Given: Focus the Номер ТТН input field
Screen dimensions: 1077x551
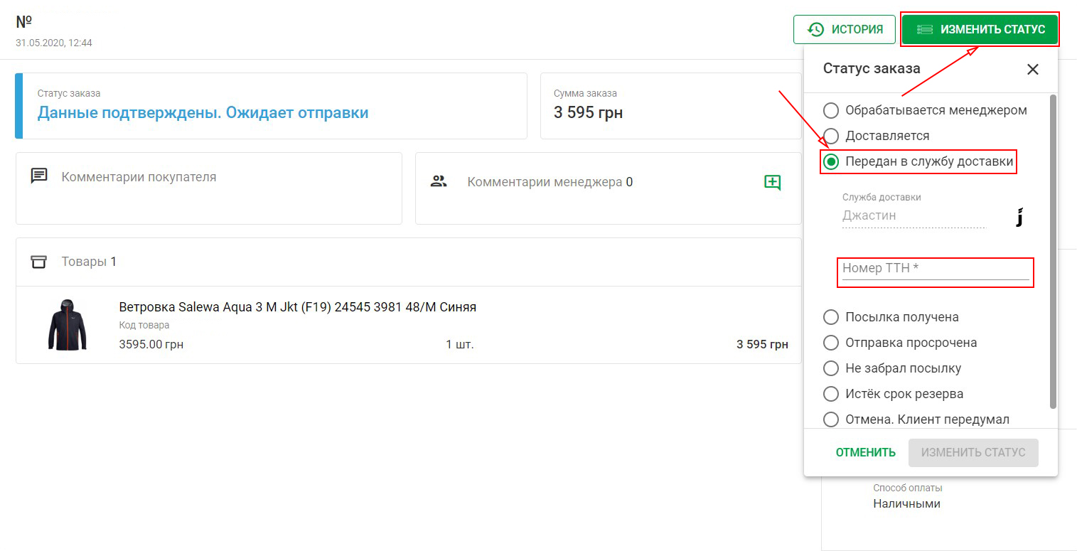Looking at the screenshot, I should (936, 269).
